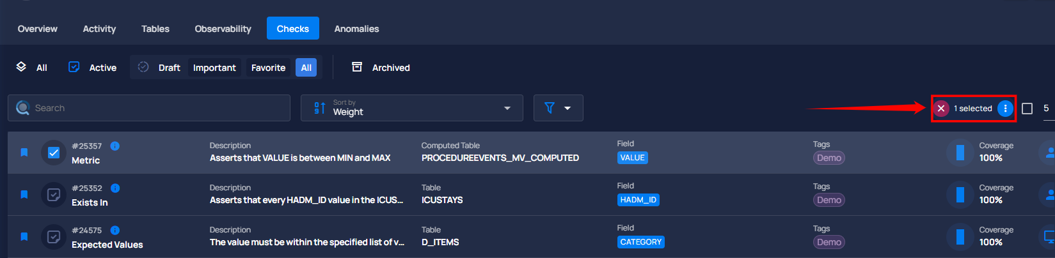The height and width of the screenshot is (258, 1055).
Task: Expand the filter funnel dropdown
Action: [558, 108]
